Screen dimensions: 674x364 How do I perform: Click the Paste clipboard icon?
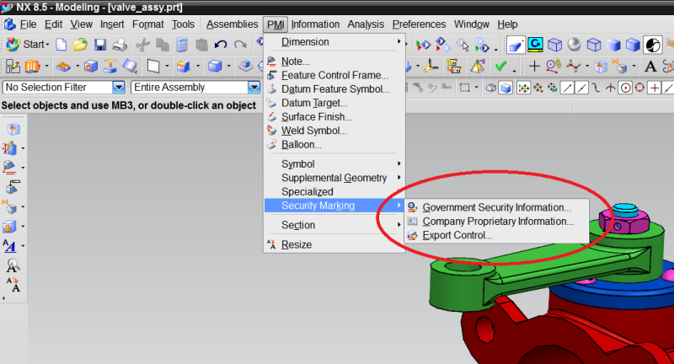(x=201, y=45)
